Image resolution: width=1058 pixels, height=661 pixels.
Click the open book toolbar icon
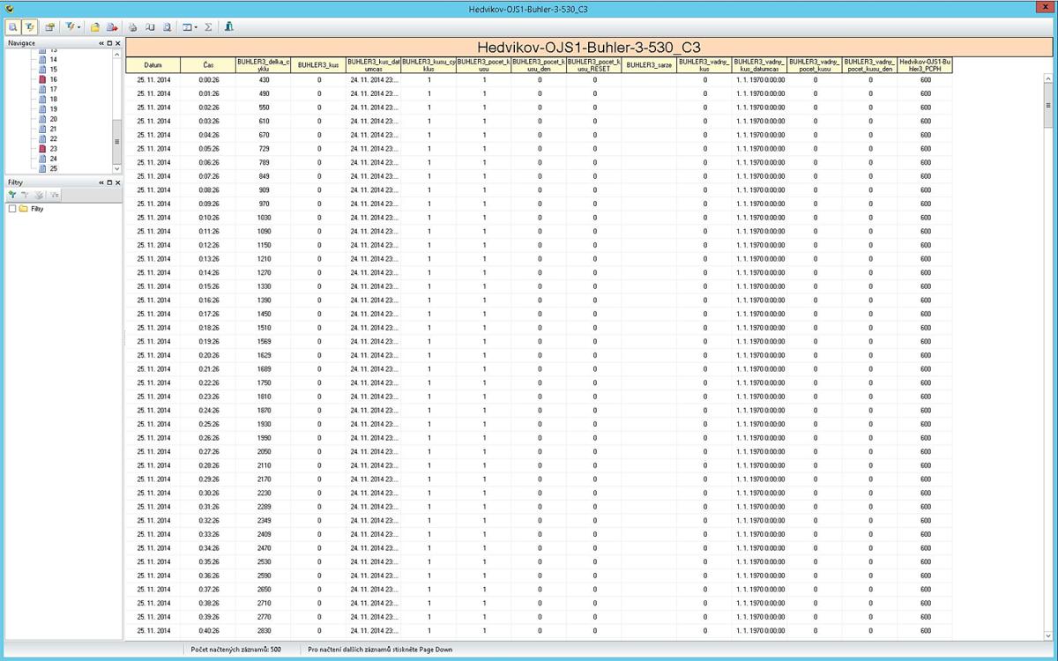pos(150,27)
